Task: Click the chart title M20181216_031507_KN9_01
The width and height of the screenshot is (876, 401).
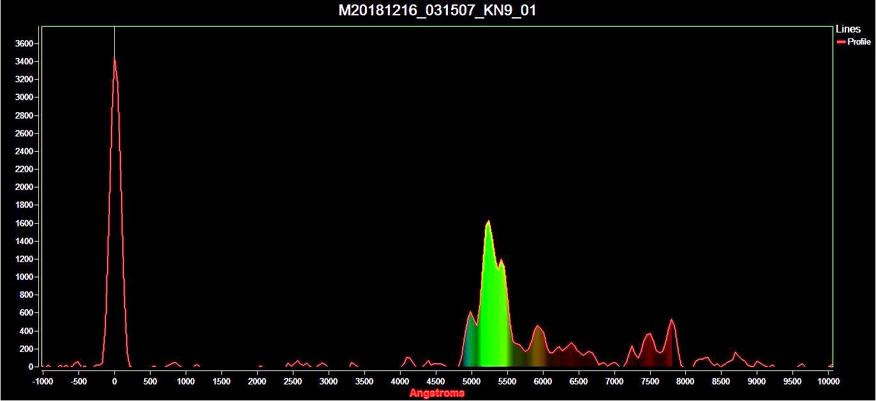Action: (x=437, y=11)
